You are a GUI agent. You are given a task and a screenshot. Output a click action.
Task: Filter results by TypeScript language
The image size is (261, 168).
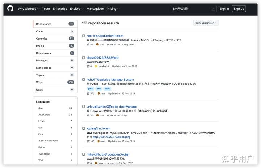(x=55, y=154)
